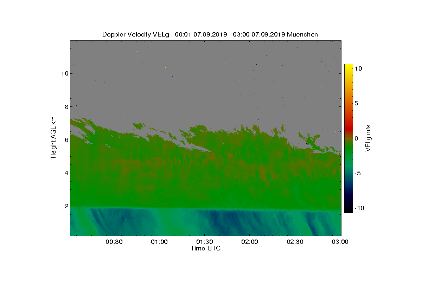
Task: Click the end time '03:00 07.09.2019' in title
Action: [260, 34]
